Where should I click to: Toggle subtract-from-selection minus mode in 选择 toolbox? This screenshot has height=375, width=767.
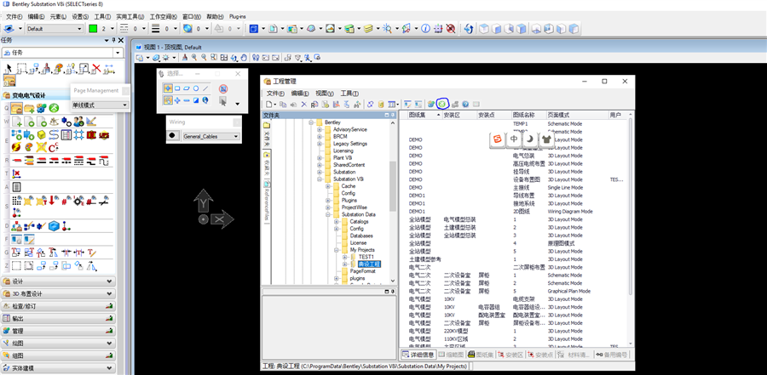[x=187, y=100]
